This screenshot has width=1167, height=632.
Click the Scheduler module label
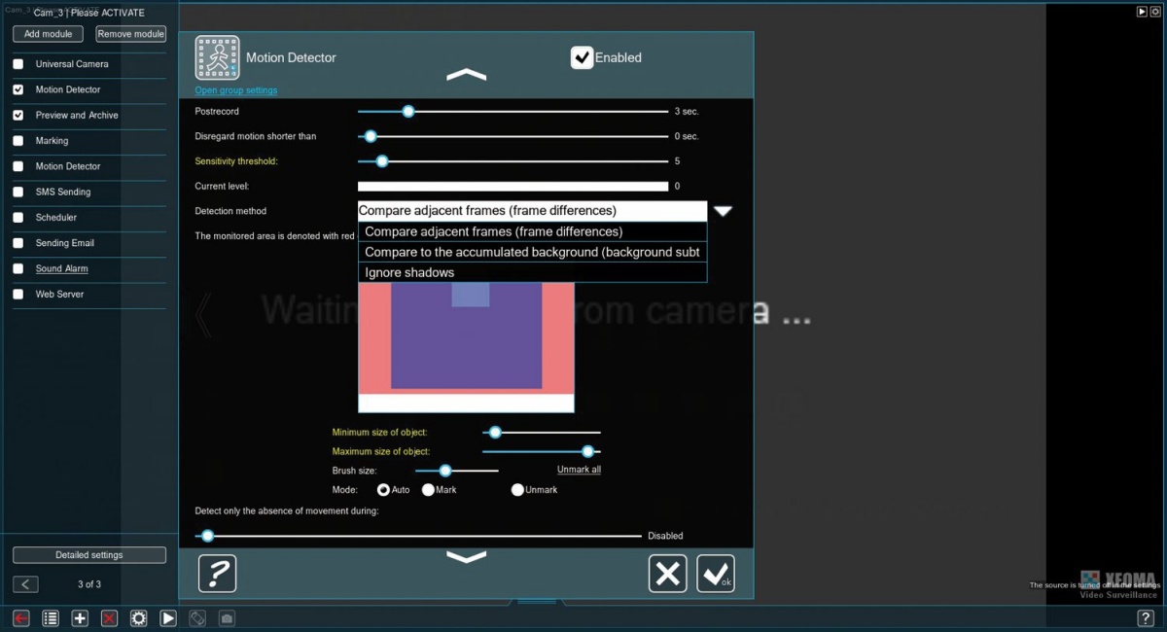point(56,218)
